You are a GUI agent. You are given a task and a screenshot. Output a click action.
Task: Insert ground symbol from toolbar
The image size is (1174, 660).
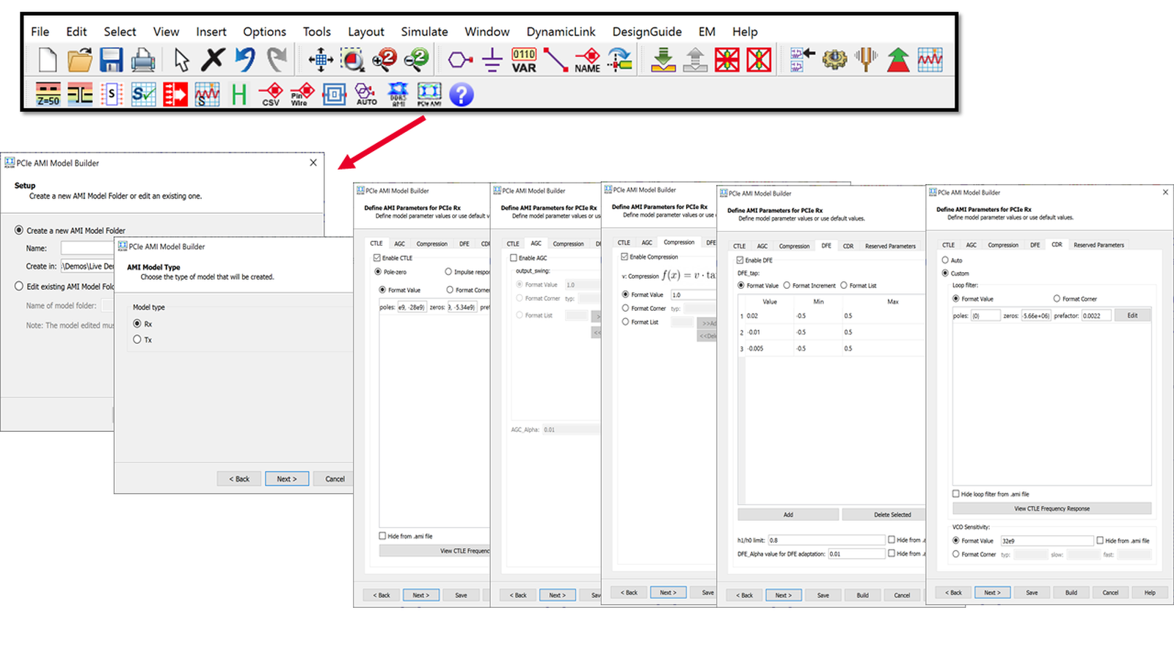492,59
